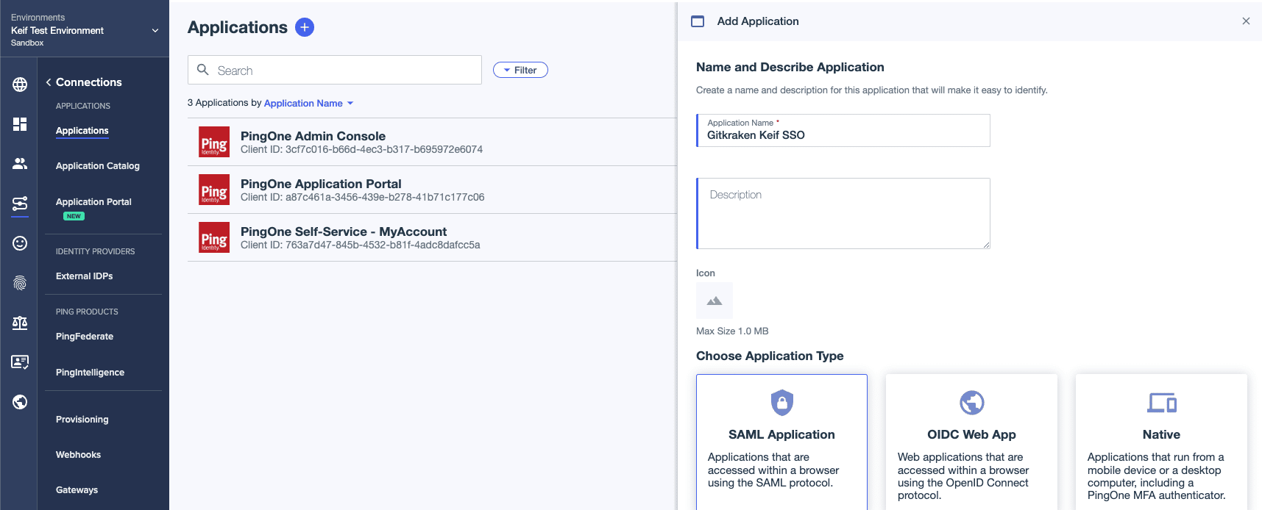Click the Description text area

pos(843,213)
